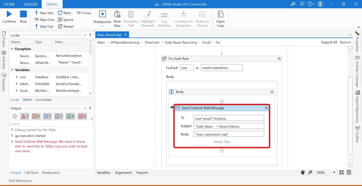
Task: Click Step Into
Action: [44, 13]
